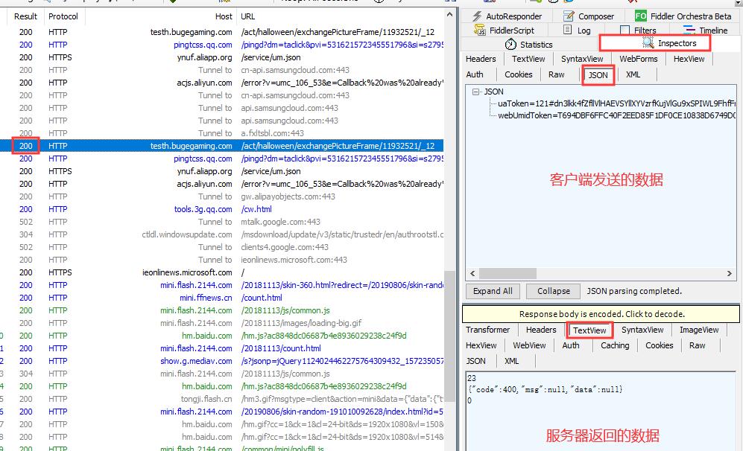Click the Expand All button
This screenshot has width=743, height=451.
coord(493,291)
